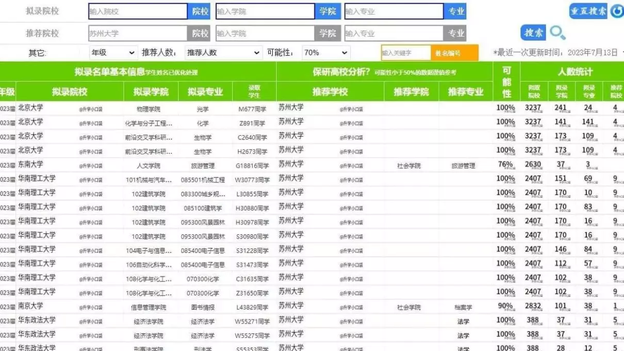The width and height of the screenshot is (624, 351).
Task: Click the 76% possibility cell
Action: click(x=505, y=165)
